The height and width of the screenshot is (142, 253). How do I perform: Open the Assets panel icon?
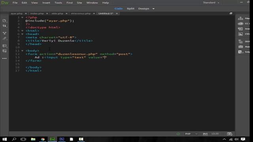click(241, 47)
